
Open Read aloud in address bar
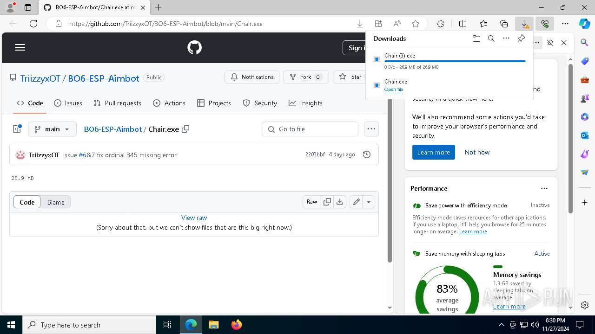tap(397, 24)
